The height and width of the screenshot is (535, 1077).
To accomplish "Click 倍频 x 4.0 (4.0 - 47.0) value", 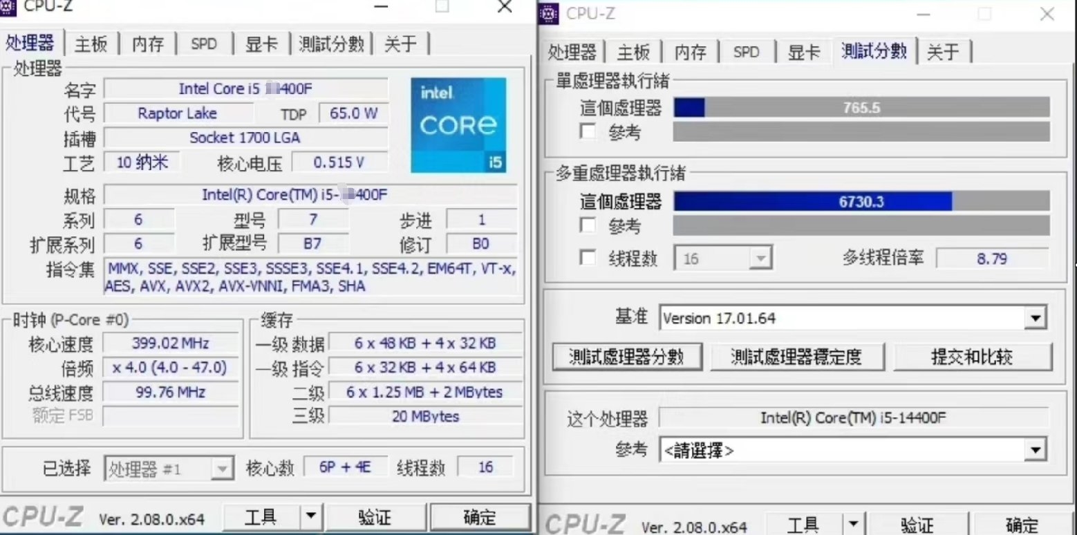I will 171,367.
